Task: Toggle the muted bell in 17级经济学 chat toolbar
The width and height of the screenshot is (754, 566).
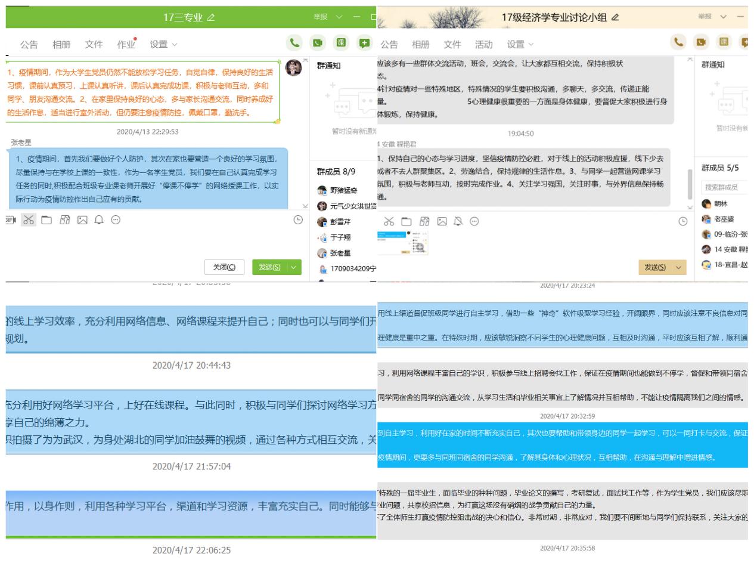Action: click(457, 221)
